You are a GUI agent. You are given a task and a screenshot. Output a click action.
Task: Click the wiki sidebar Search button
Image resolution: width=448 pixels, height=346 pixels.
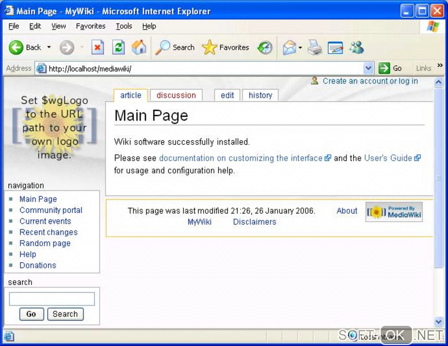click(x=65, y=314)
